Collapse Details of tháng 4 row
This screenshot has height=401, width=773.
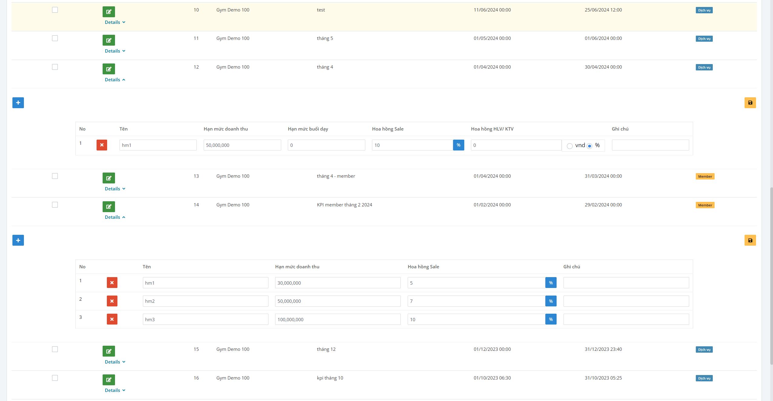115,80
